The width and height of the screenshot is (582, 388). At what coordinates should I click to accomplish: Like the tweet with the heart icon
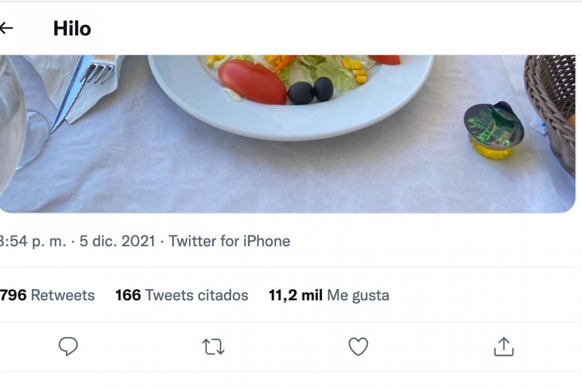point(358,347)
